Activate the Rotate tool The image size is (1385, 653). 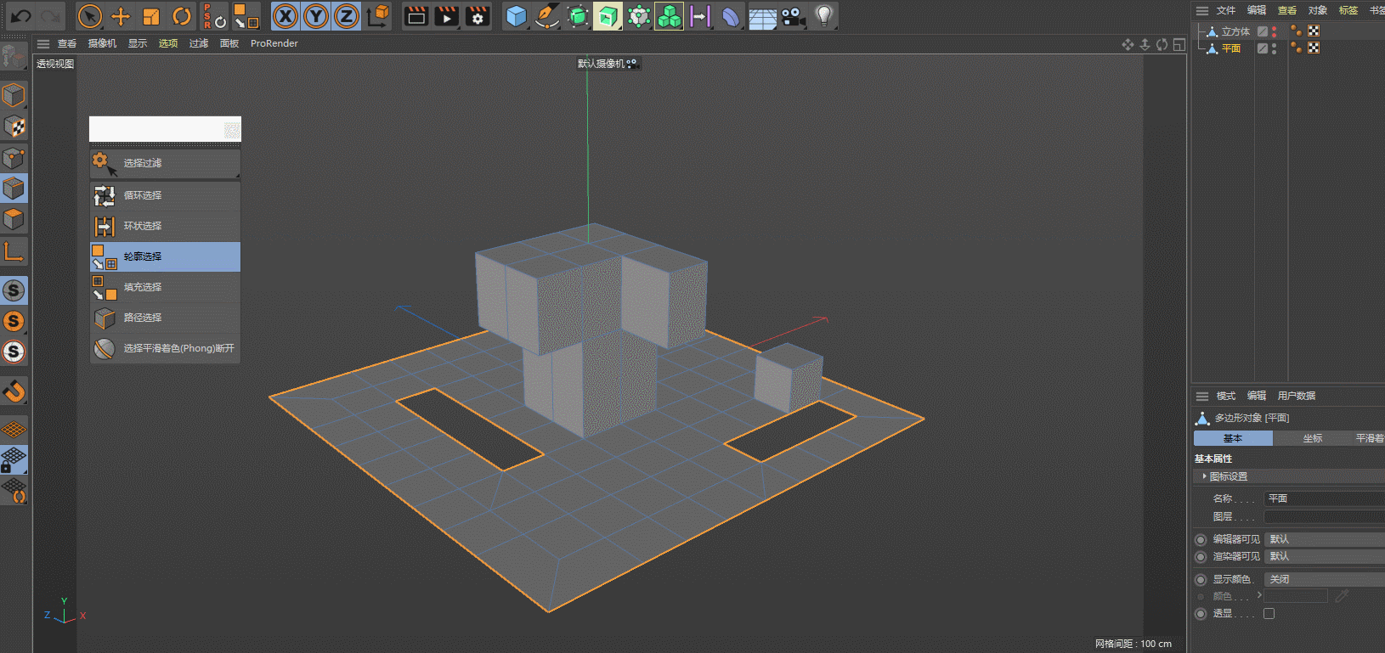tap(182, 16)
